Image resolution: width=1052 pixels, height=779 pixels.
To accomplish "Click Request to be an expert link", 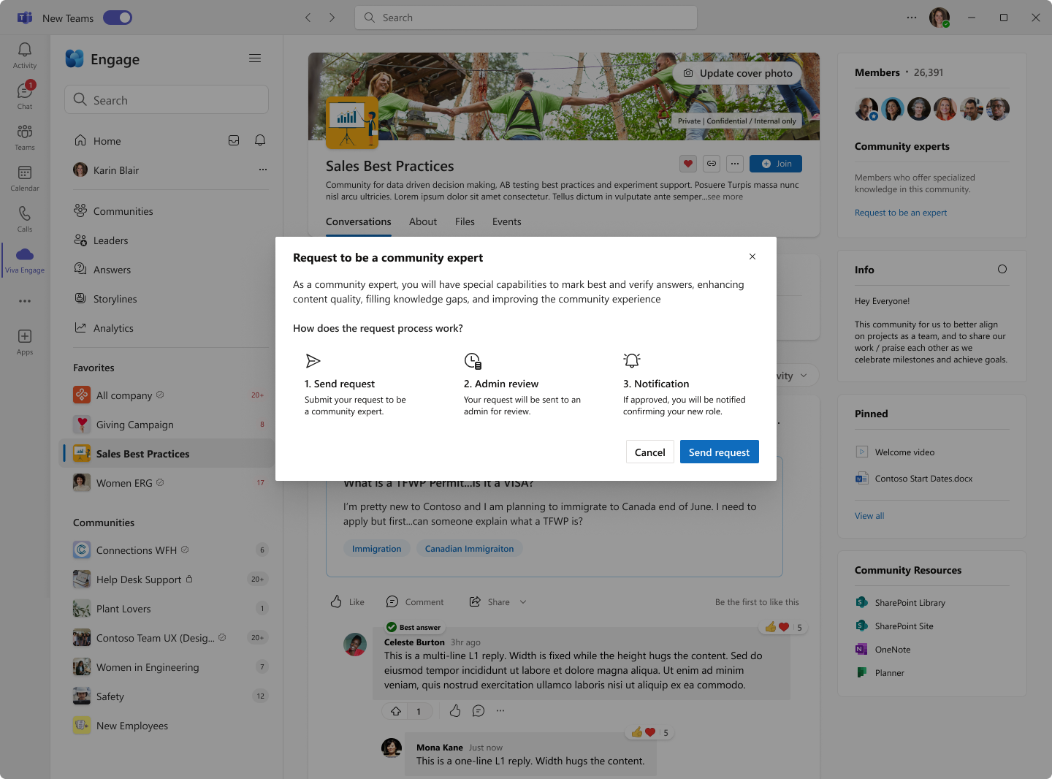I will coord(901,213).
